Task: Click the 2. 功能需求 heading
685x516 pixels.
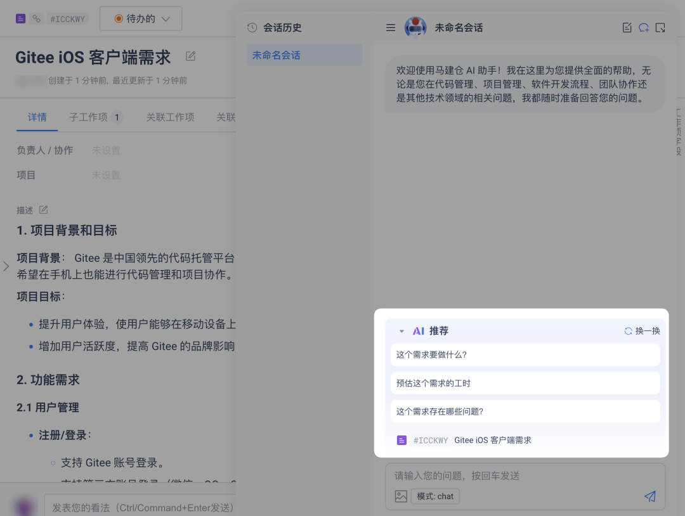Action: [48, 380]
